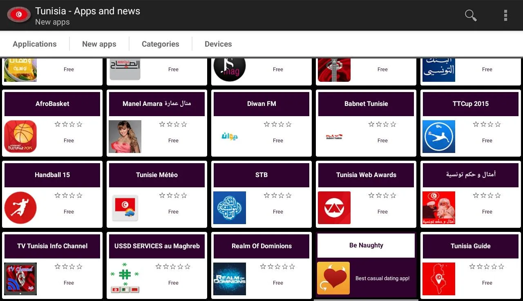The height and width of the screenshot is (301, 523).
Task: Switch to the Applications tab
Action: click(x=35, y=44)
